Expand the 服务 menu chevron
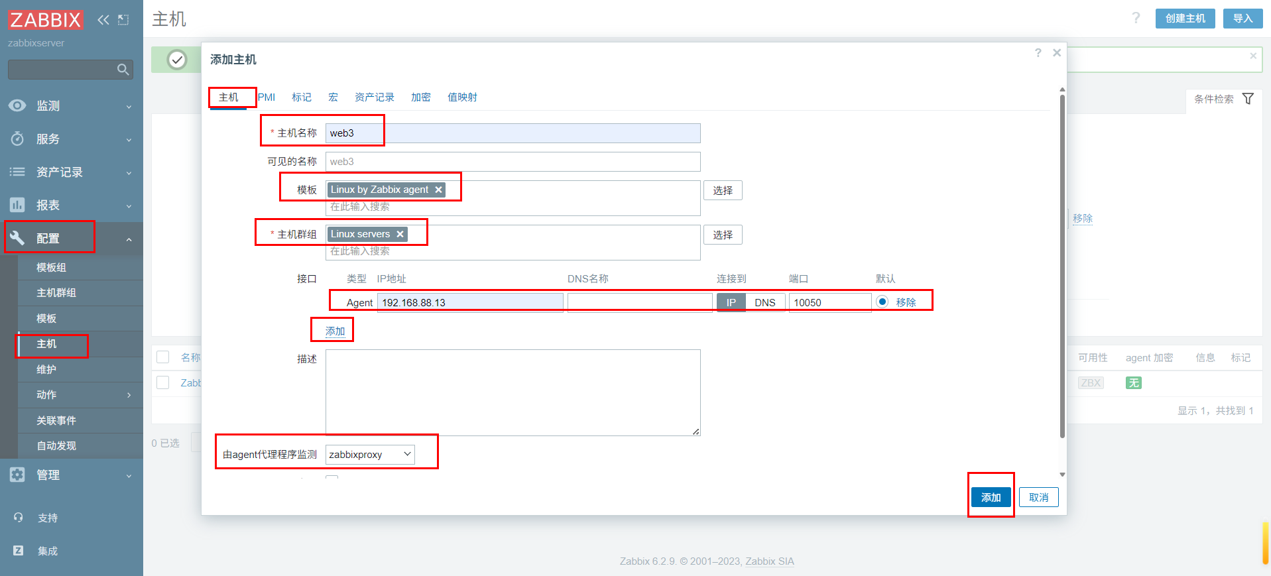The height and width of the screenshot is (576, 1271). pyautogui.click(x=129, y=140)
